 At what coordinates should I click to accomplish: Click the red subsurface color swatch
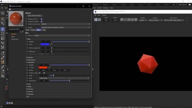coord(43,67)
